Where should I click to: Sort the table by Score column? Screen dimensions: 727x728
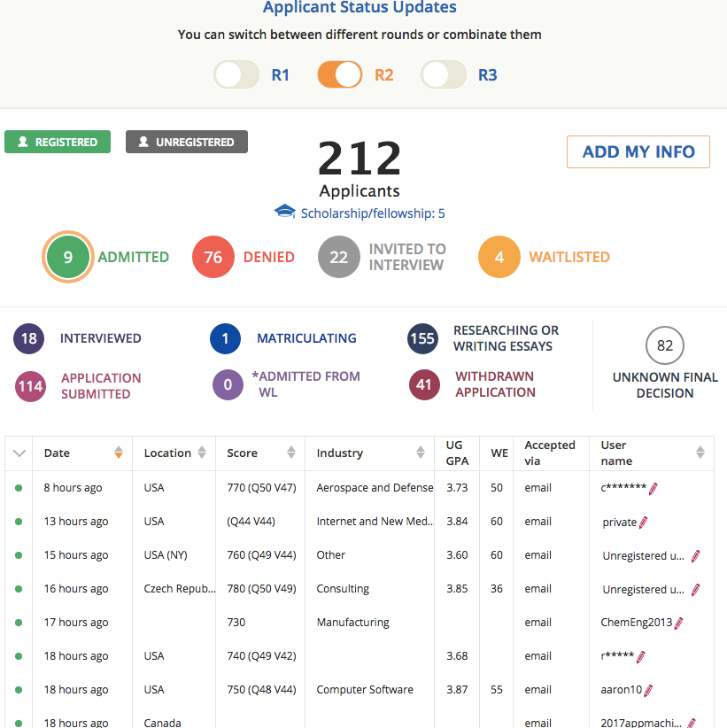tap(290, 453)
